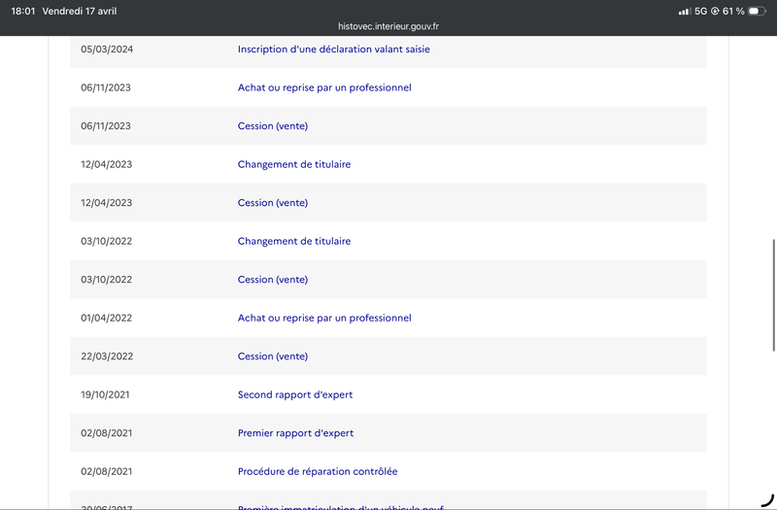Open 'Procédure de réparation contrôlée' entry
The width and height of the screenshot is (777, 510).
[318, 471]
